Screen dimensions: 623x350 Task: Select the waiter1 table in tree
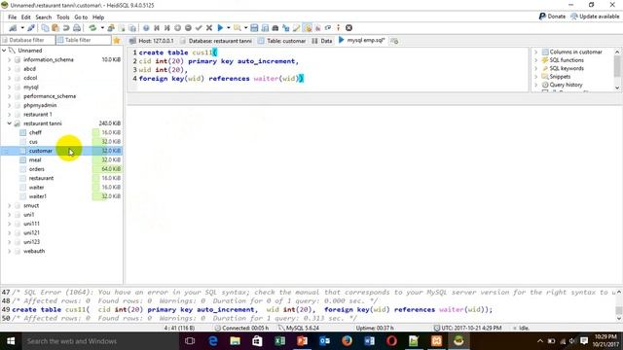(37, 196)
